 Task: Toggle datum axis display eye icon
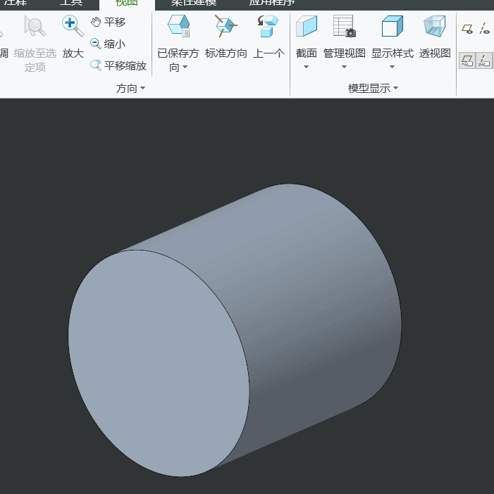click(484, 29)
